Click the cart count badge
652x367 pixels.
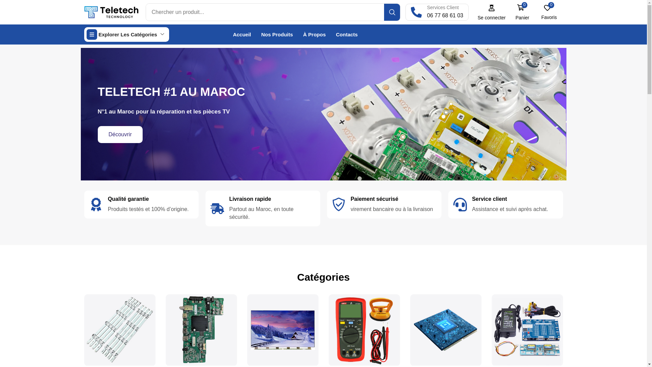pos(525,5)
